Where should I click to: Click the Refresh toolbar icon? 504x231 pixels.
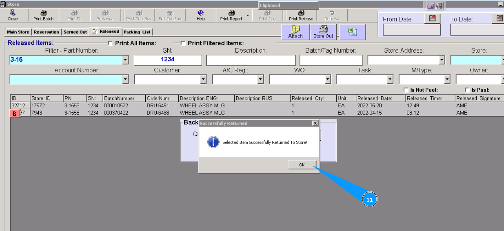tap(332, 16)
